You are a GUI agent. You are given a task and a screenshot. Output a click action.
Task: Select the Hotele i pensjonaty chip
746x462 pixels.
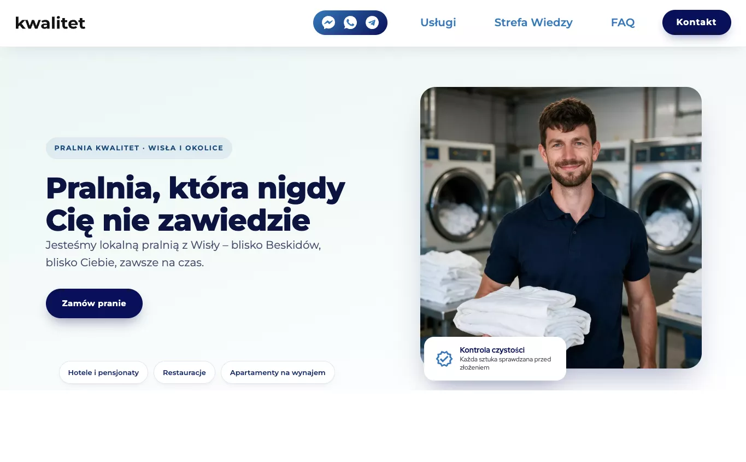pyautogui.click(x=103, y=372)
